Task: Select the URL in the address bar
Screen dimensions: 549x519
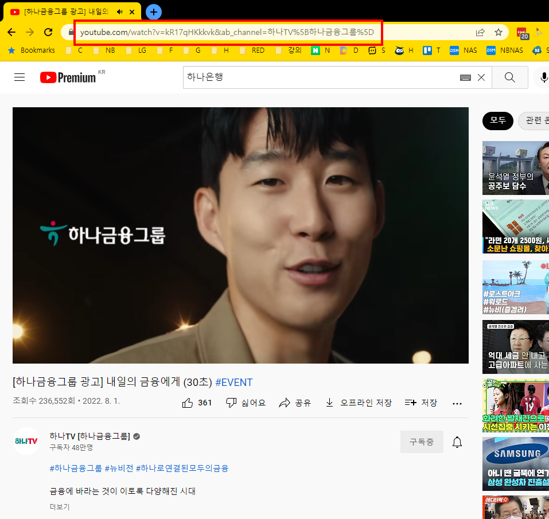Action: pyautogui.click(x=227, y=32)
